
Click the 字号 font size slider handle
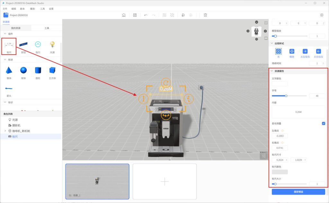[x=286, y=96]
